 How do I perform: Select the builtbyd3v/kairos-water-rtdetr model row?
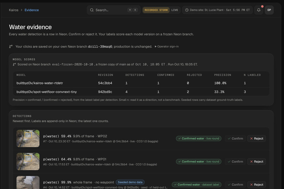point(141,83)
